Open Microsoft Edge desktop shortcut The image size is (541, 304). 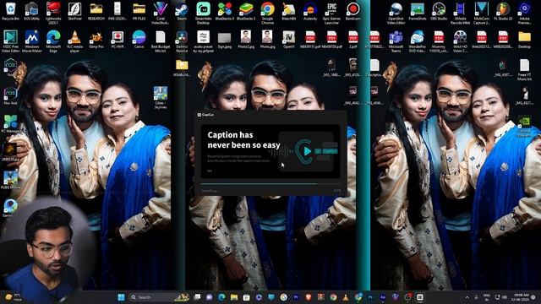[53, 41]
